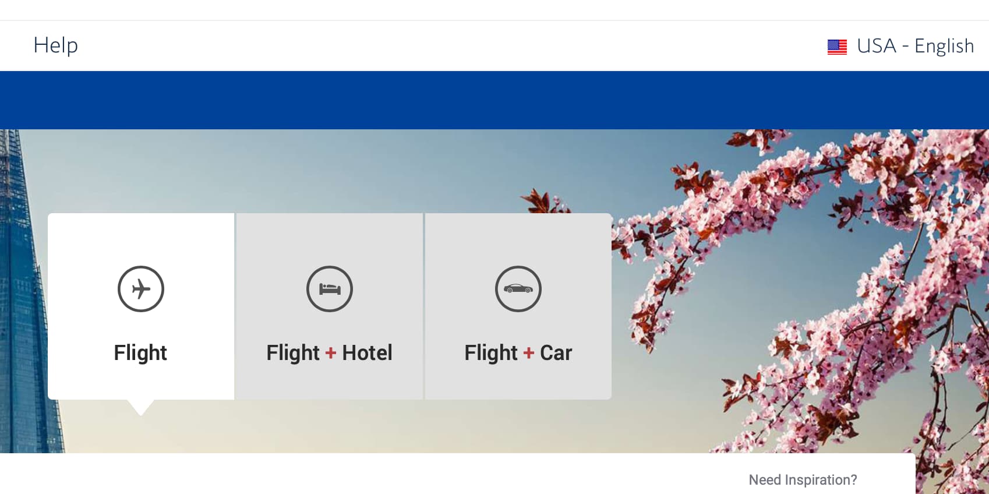989x494 pixels.
Task: Open the USA - English language selector
Action: pyautogui.click(x=900, y=46)
